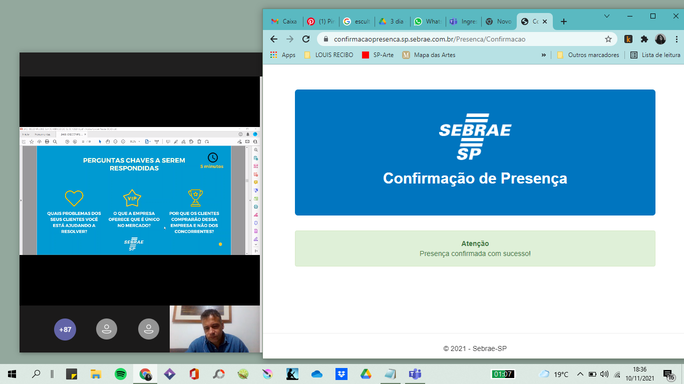
Task: Click the '© 2021 - Sebrae-SP' footer text
Action: point(475,348)
